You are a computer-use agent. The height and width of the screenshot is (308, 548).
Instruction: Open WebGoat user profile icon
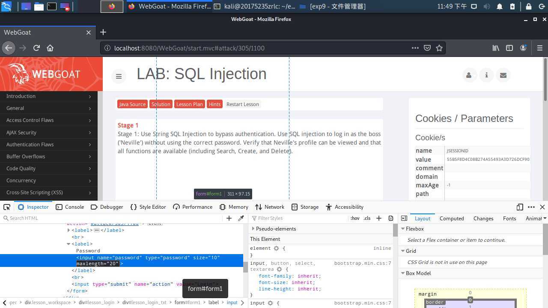(x=469, y=75)
